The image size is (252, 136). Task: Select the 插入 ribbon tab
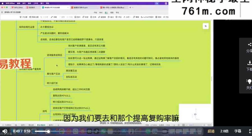coord(106,12)
